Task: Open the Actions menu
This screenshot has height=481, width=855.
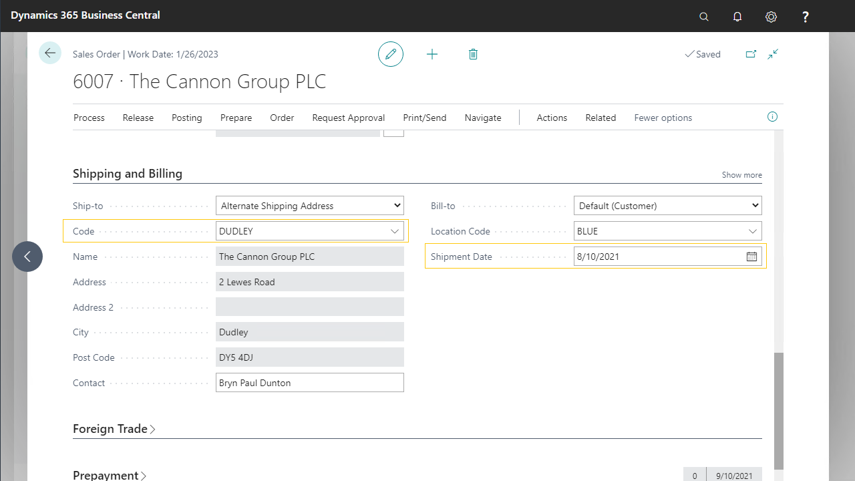Action: [552, 118]
